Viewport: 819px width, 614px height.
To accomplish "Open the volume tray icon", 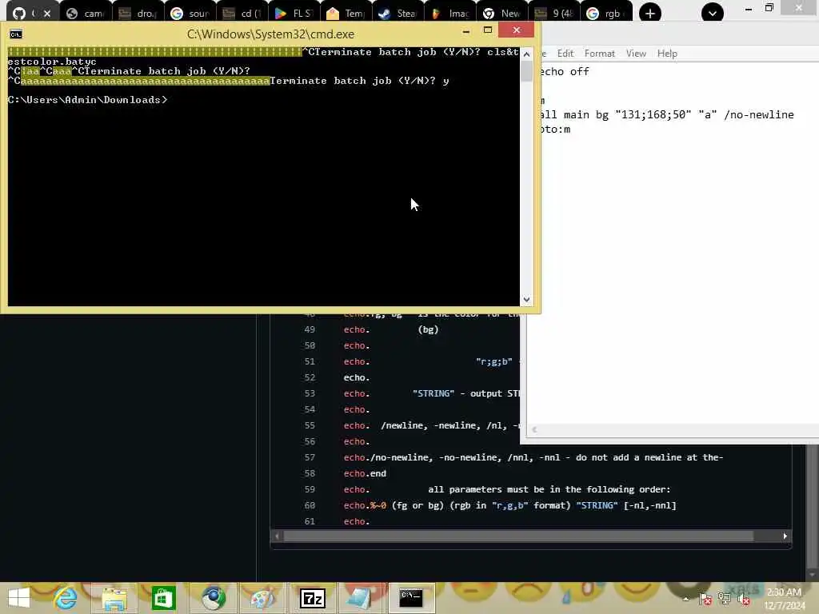I will pos(743,599).
